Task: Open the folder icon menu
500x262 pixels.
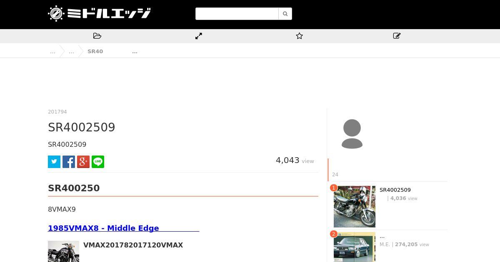Action: (x=97, y=36)
